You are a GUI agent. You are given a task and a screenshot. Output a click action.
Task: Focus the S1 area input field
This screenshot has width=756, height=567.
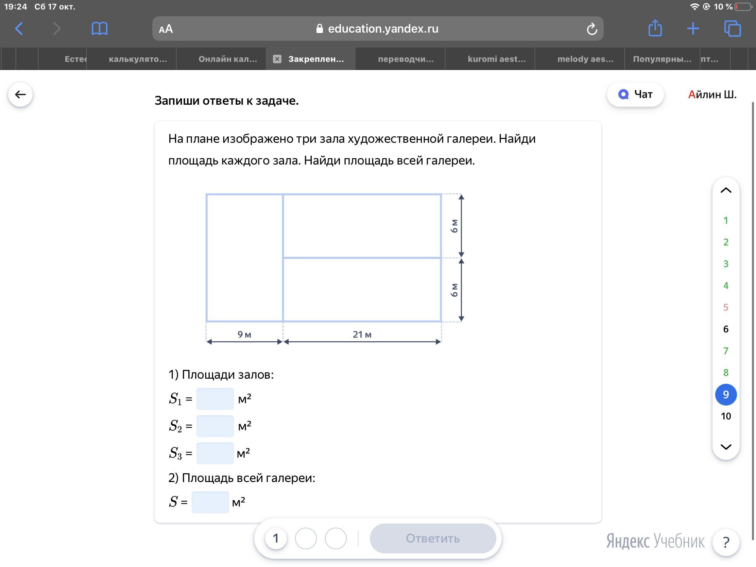(215, 399)
